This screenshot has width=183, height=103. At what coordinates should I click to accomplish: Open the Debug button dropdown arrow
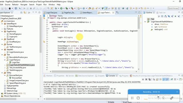[x=58, y=8]
